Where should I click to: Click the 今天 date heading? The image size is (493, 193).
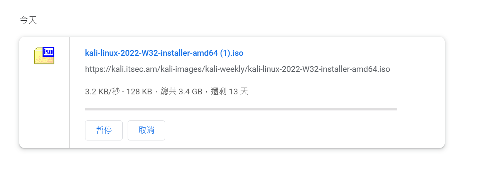[x=28, y=20]
